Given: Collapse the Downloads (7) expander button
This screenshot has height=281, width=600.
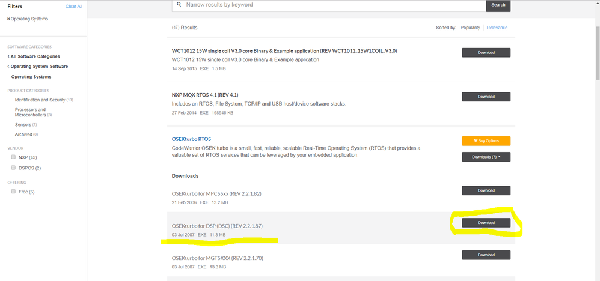Looking at the screenshot, I should (x=486, y=157).
